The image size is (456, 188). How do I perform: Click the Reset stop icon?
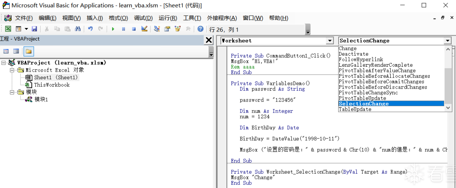coord(134,29)
